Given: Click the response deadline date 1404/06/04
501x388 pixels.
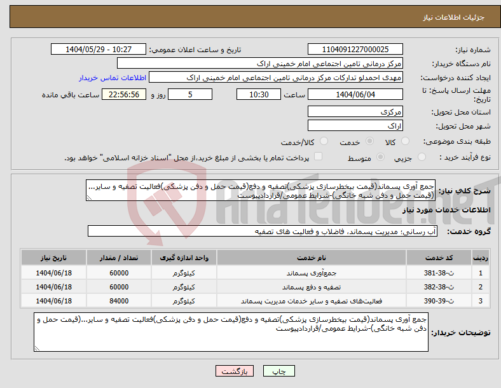Looking at the screenshot, I should pyautogui.click(x=355, y=94).
